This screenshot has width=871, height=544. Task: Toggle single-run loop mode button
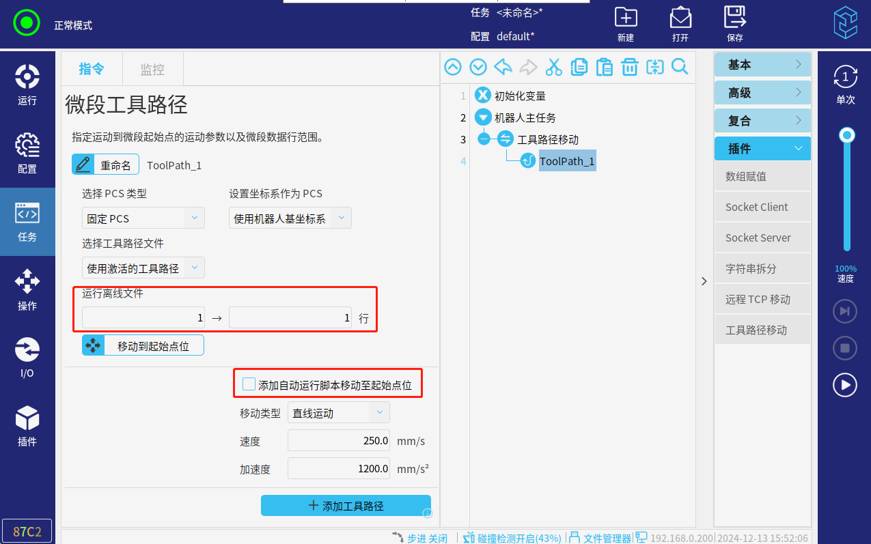pos(845,84)
